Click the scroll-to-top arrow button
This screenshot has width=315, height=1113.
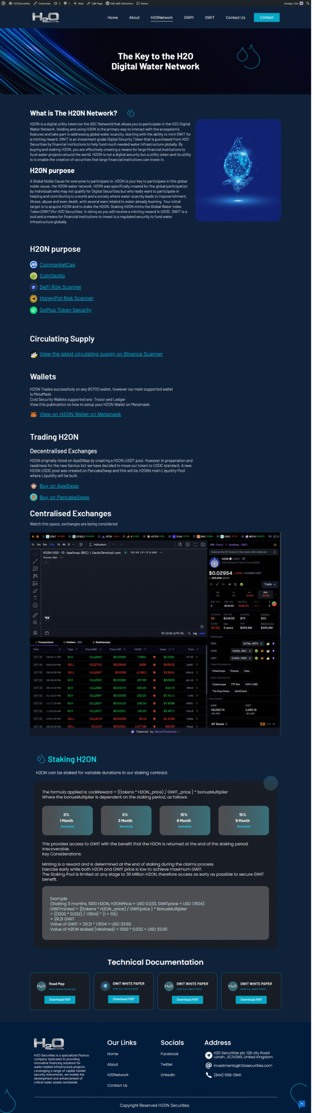point(302,1103)
